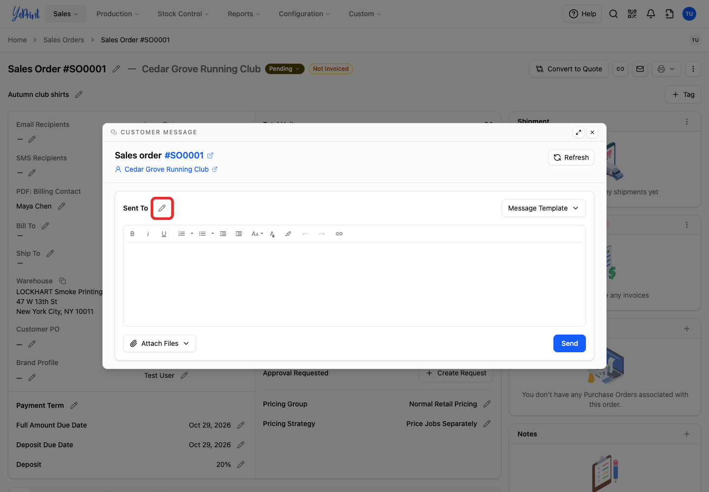Open the QR code scanner in header
Viewport: 709px width, 492px height.
632,14
